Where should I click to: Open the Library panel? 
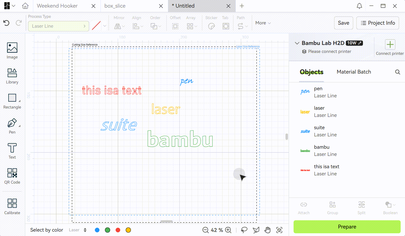12,76
